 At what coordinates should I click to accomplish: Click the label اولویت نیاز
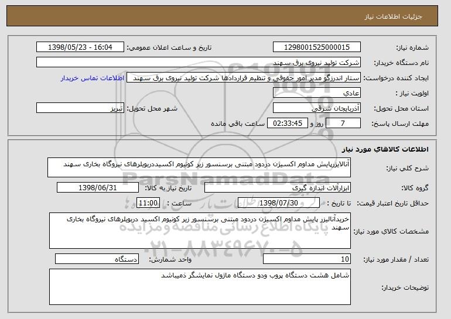click(412, 94)
